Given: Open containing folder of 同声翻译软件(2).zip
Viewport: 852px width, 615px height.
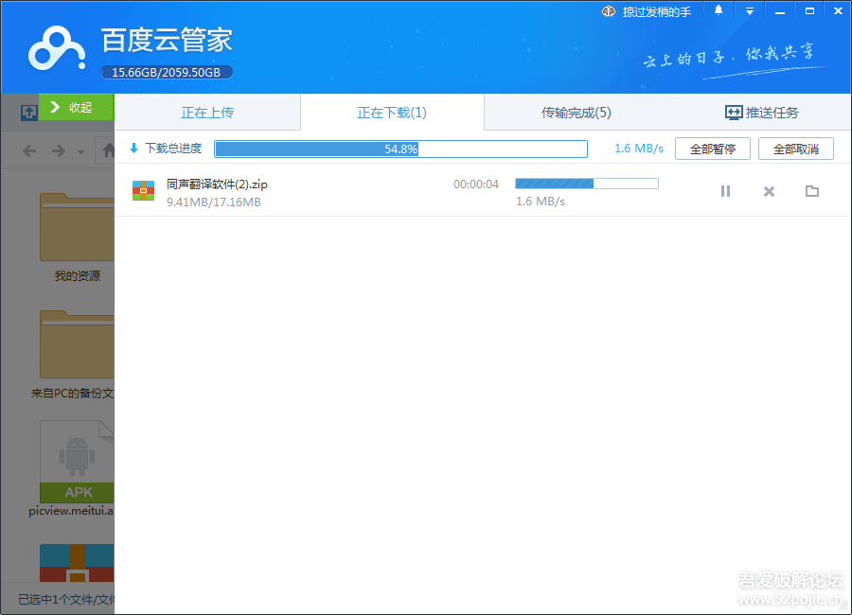Looking at the screenshot, I should click(812, 191).
